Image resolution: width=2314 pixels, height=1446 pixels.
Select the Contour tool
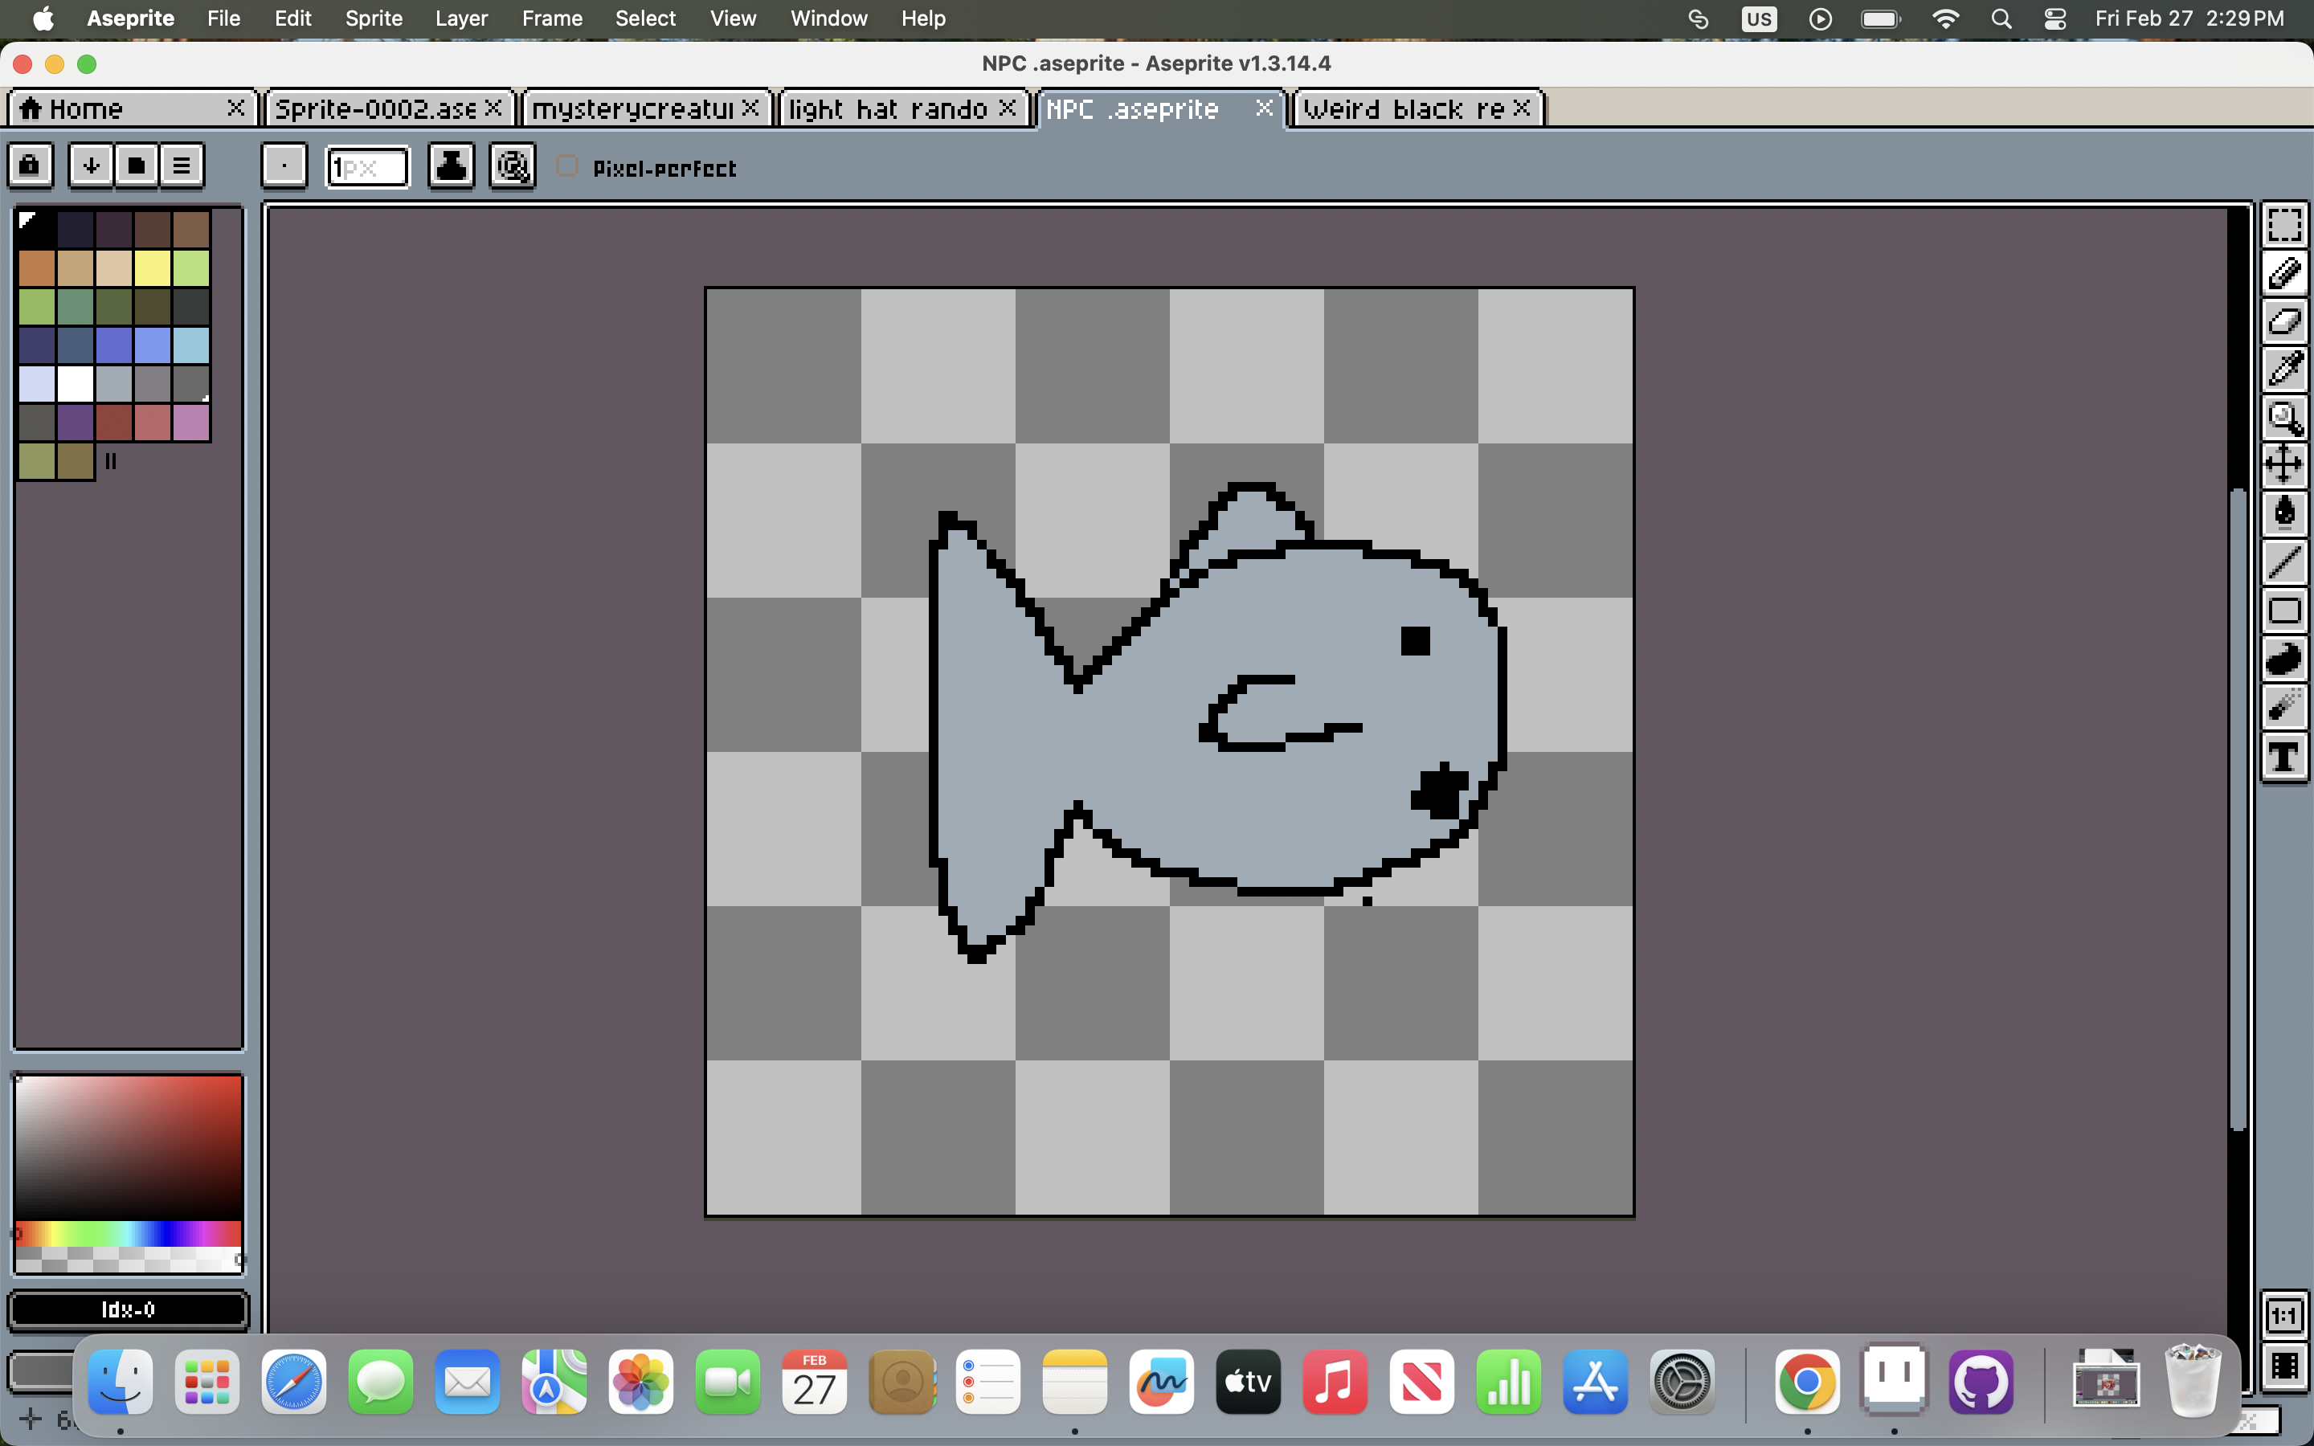pyautogui.click(x=2284, y=659)
